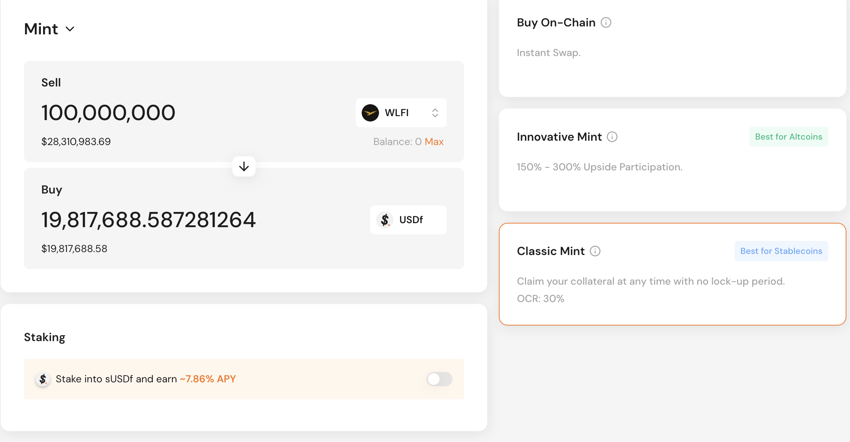This screenshot has height=442, width=850.
Task: Select the Innovative Mint option card
Action: point(673,160)
